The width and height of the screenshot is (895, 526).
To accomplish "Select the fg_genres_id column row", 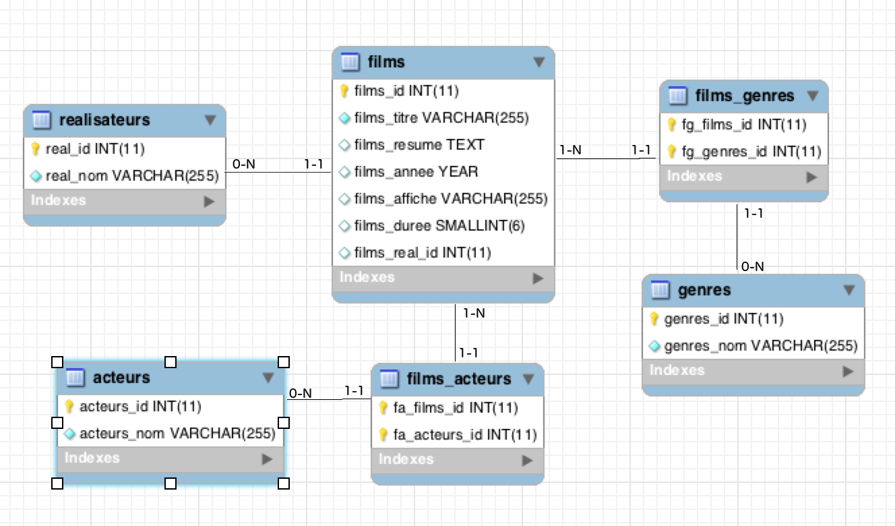I will click(x=751, y=152).
